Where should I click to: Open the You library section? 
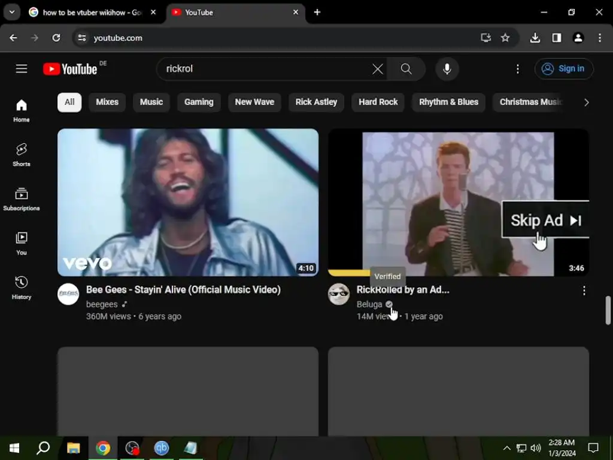coord(22,243)
